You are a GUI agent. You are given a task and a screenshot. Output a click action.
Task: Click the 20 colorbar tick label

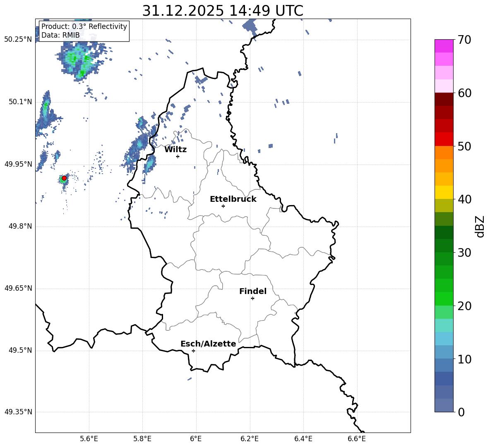464,306
